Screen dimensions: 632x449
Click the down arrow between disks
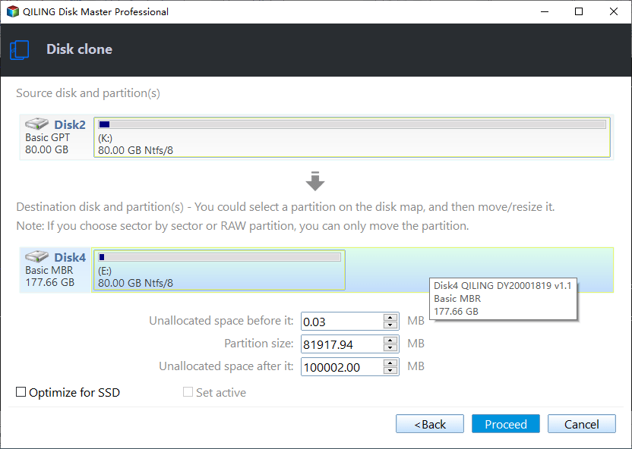(x=315, y=181)
